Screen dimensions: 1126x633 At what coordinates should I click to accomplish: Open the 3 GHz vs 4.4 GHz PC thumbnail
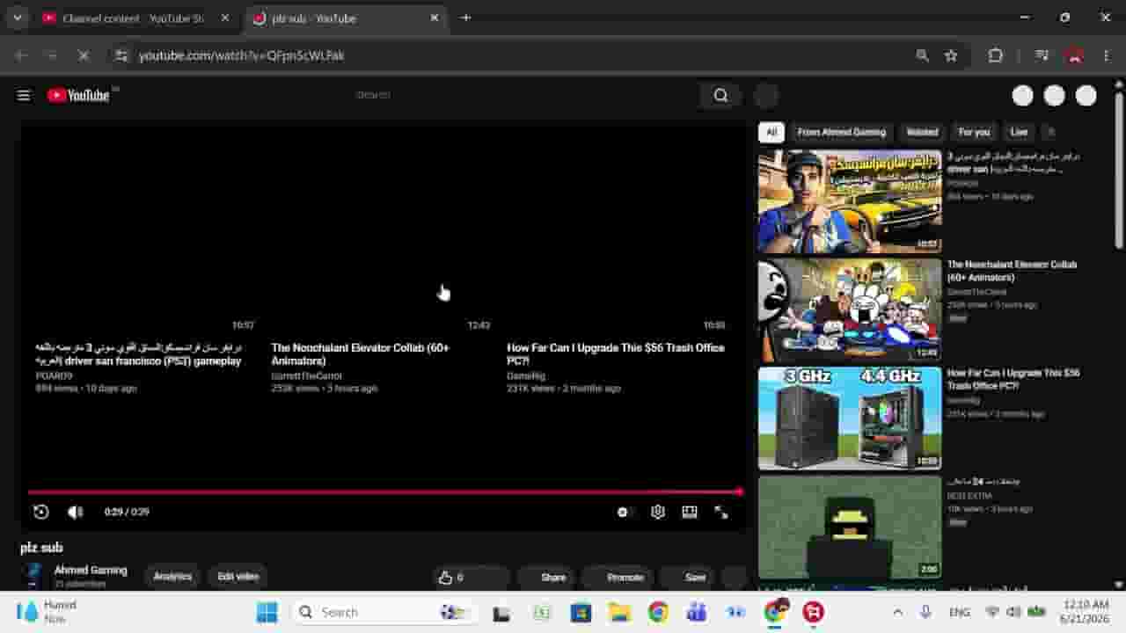coord(850,418)
